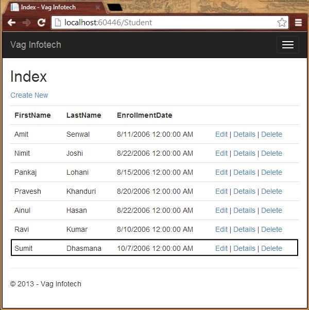This screenshot has height=310, width=309.
Task: View Details for Amit Senwal
Action: click(244, 134)
